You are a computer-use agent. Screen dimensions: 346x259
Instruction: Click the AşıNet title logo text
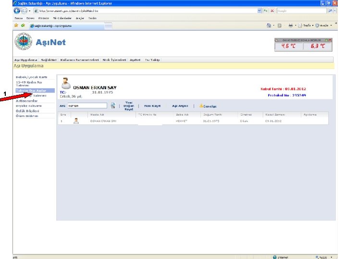pos(50,42)
